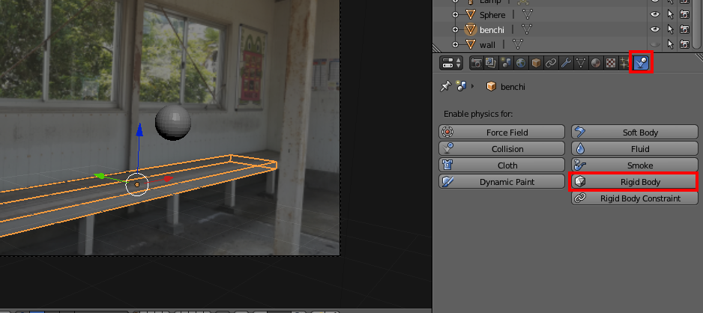Viewport: 703px width, 313px height.
Task: Click the wall object icon in outliner
Action: (471, 44)
